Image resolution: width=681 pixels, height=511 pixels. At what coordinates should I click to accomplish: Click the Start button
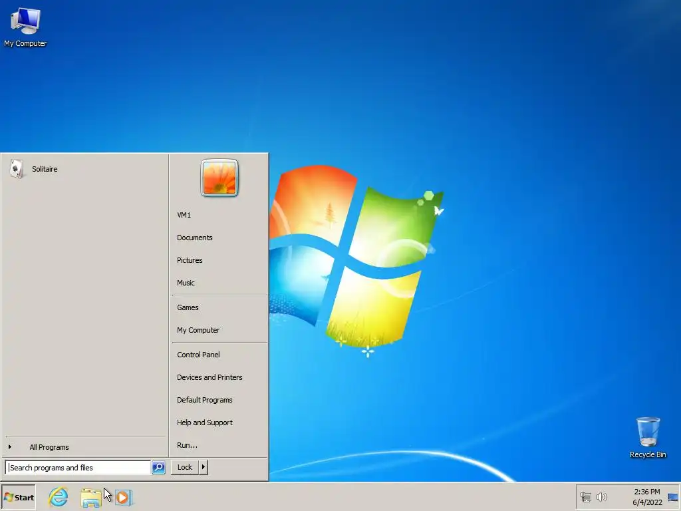19,498
